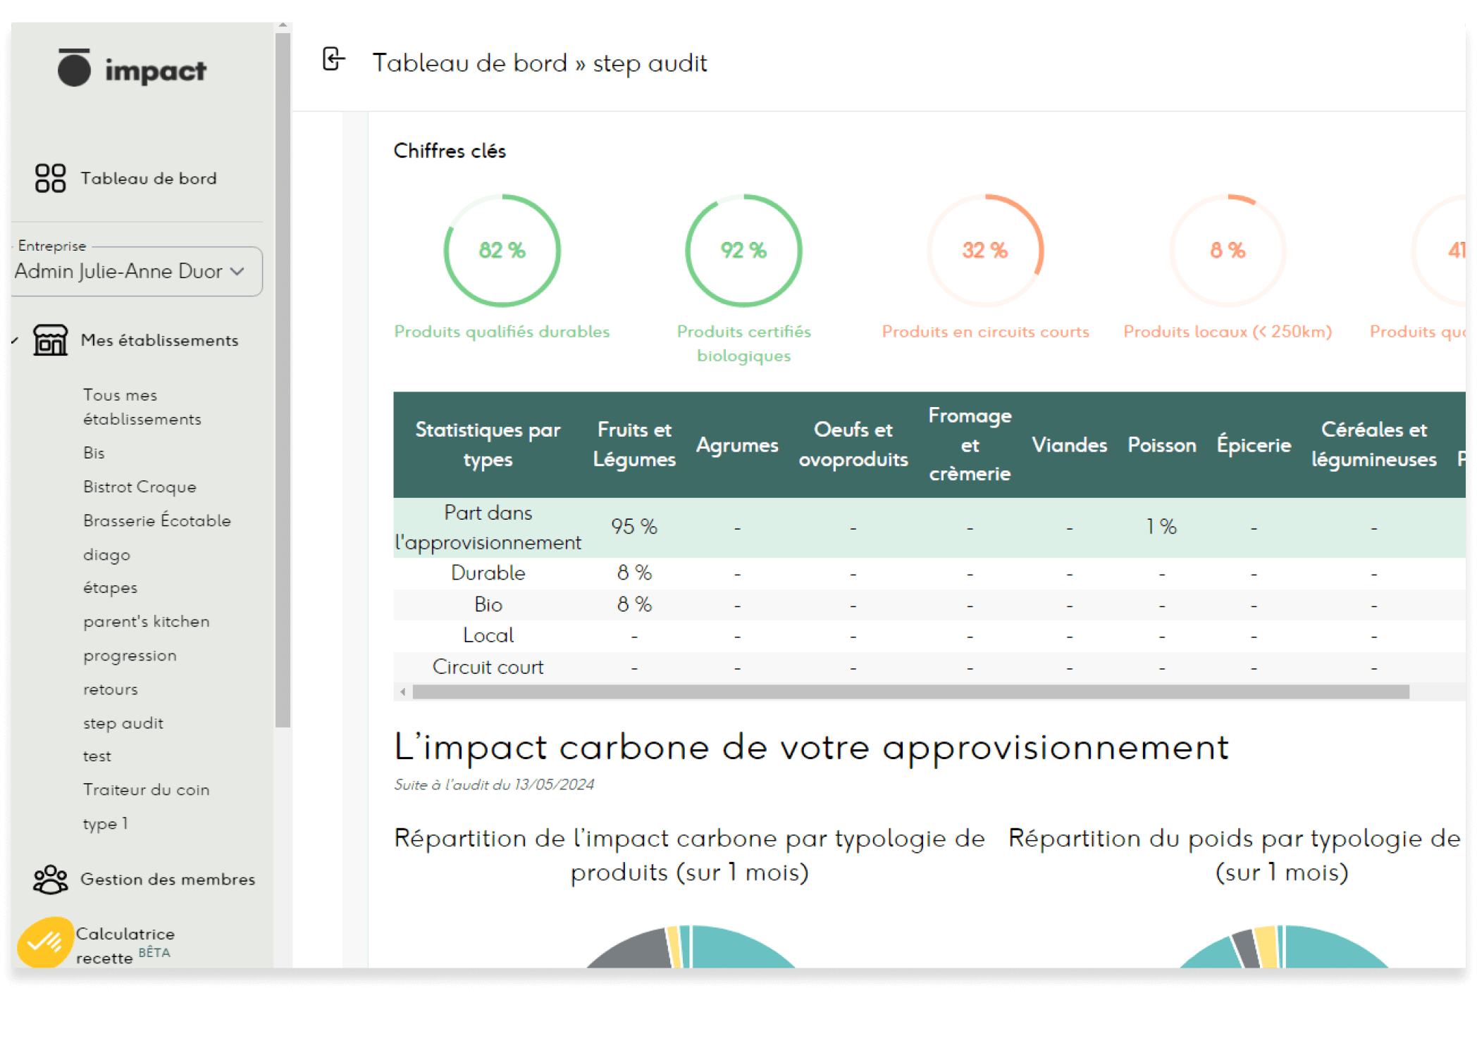The height and width of the screenshot is (1062, 1477).
Task: Select the test establishment
Action: [97, 756]
